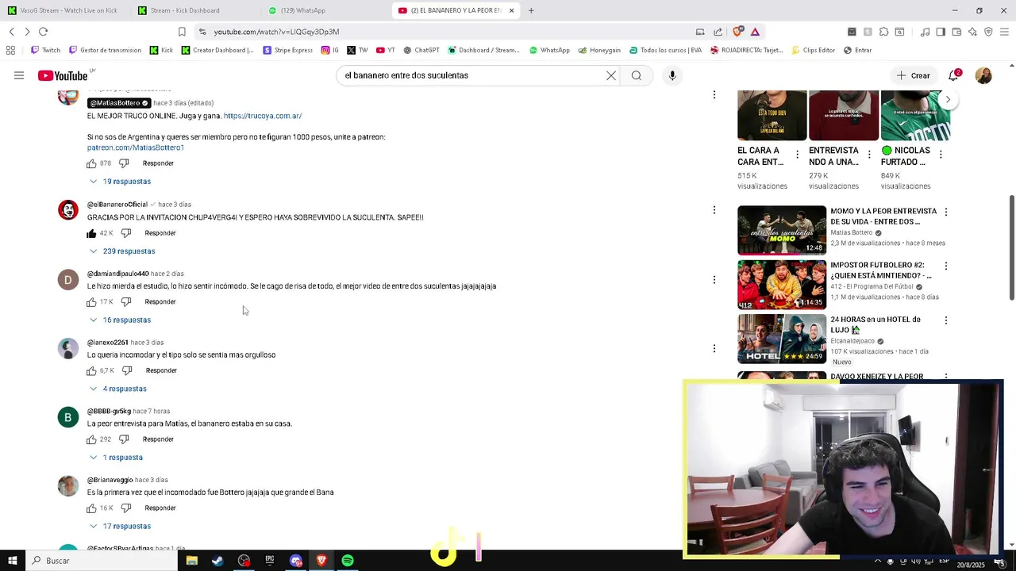Open the patreon.com/MatiasBottero1 link
This screenshot has height=571, width=1016.
click(136, 148)
